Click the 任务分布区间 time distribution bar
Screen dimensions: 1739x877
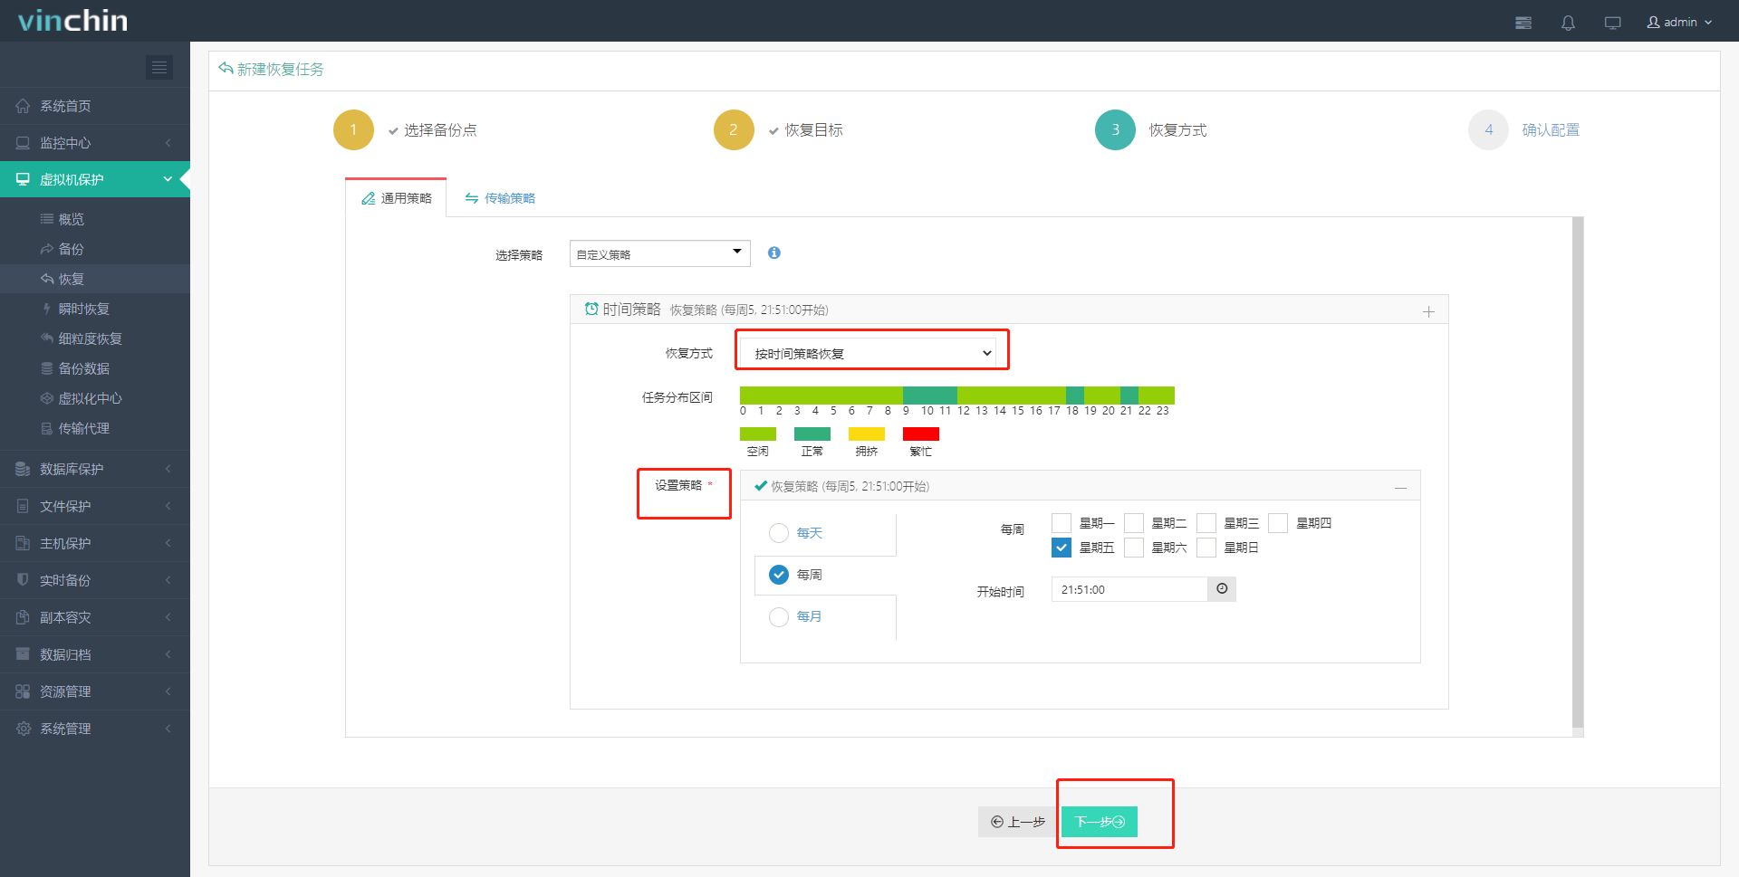pos(957,395)
